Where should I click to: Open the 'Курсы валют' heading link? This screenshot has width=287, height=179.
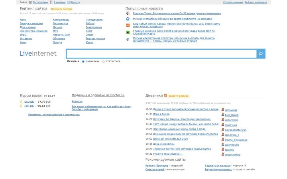tap(31, 95)
